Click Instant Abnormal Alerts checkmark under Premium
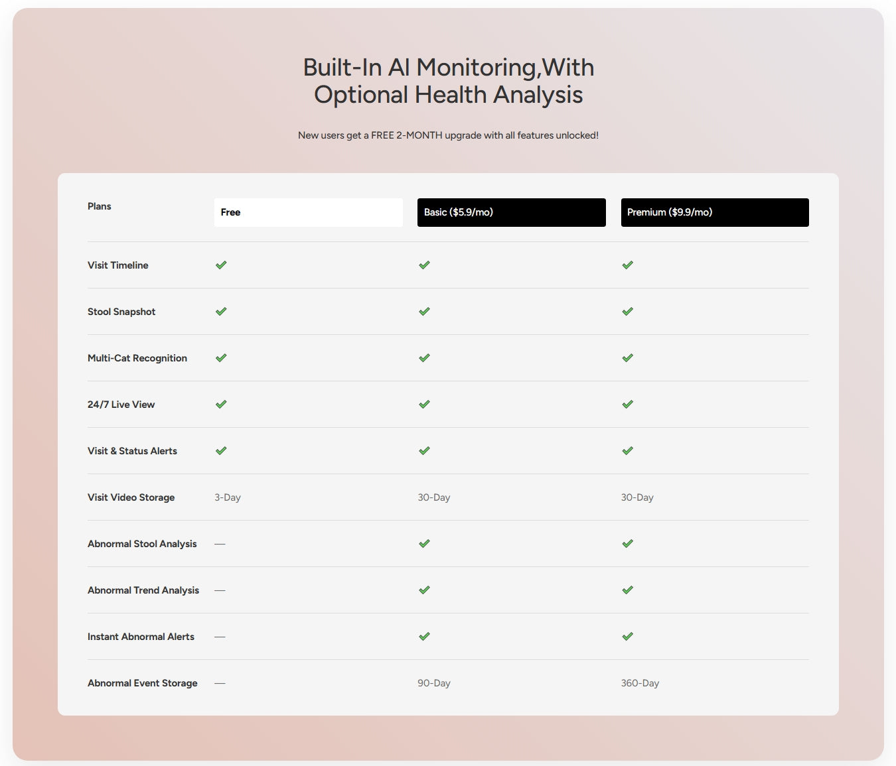Image resolution: width=896 pixels, height=766 pixels. [x=627, y=637]
